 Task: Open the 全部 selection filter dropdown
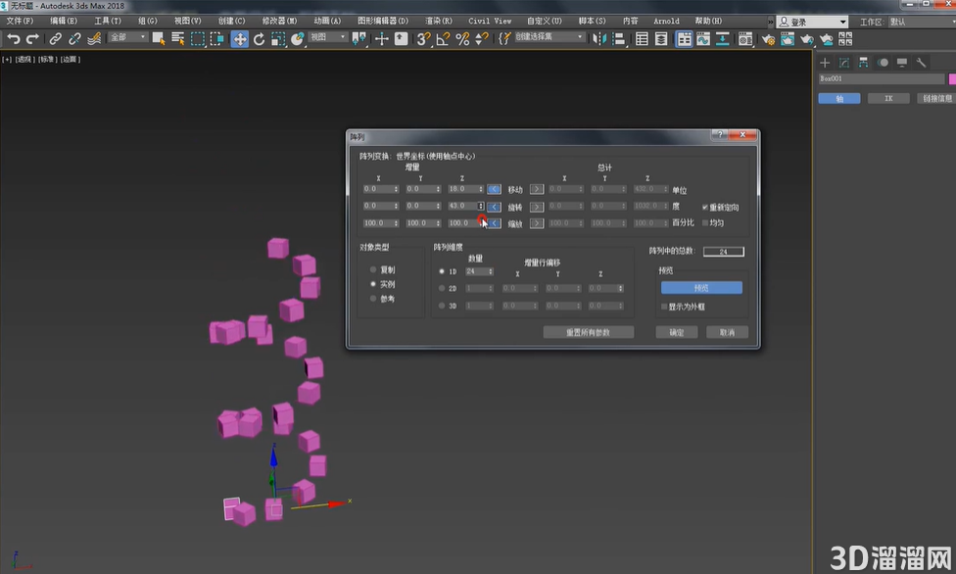tap(127, 38)
